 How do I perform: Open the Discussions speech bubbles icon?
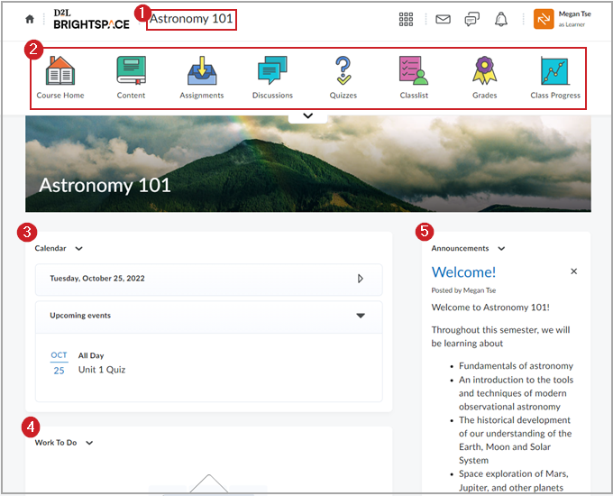[x=272, y=70]
